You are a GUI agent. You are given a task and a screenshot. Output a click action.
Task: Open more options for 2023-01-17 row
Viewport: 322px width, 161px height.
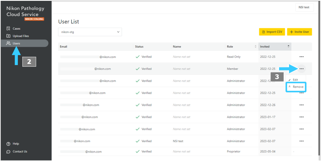click(x=301, y=117)
